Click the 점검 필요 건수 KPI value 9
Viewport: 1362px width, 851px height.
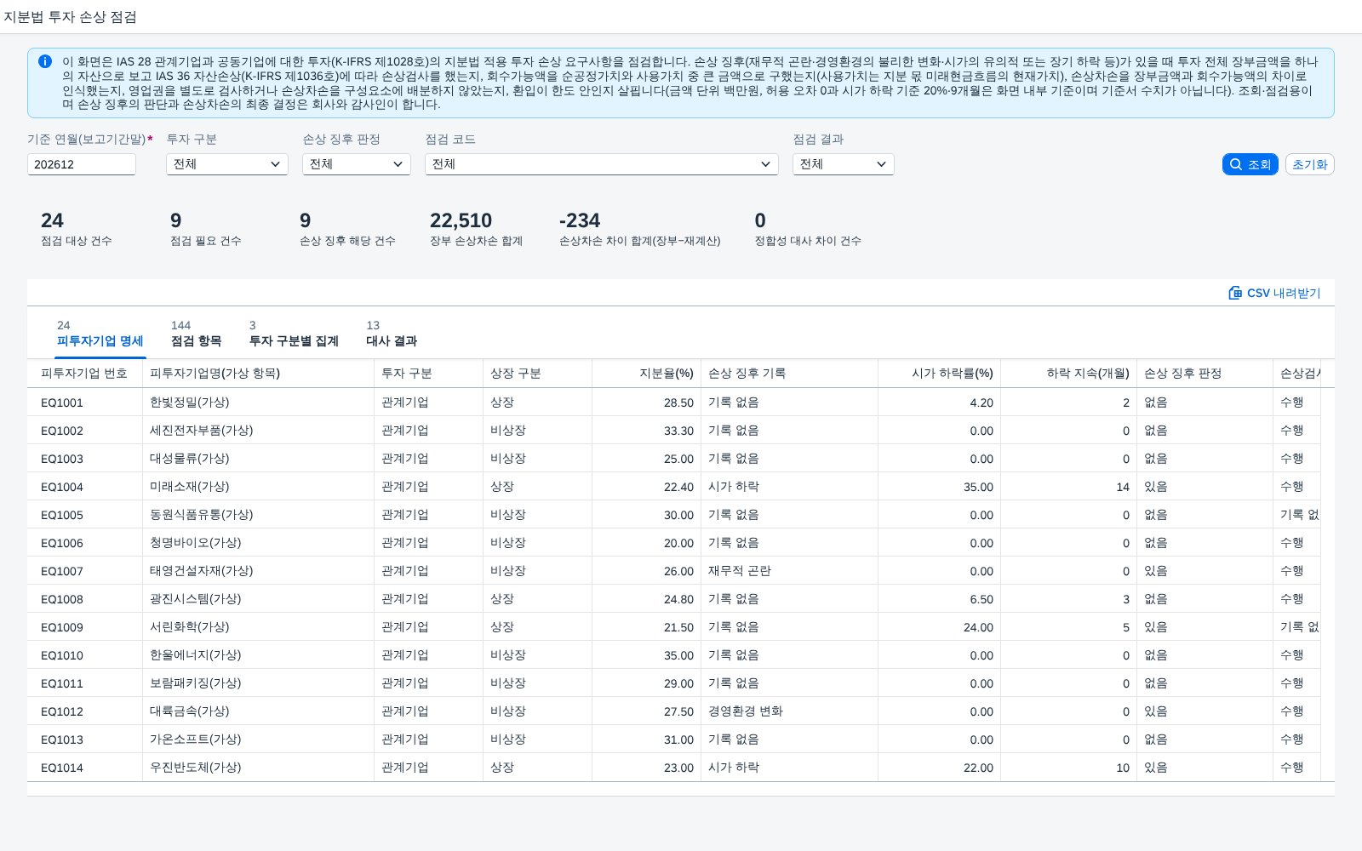coord(176,220)
